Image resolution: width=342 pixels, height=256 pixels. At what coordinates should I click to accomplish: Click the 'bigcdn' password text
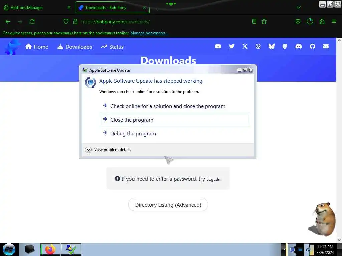(x=213, y=179)
